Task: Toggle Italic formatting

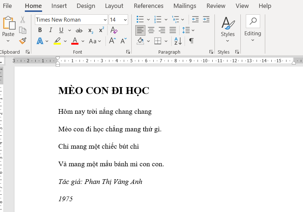Action: point(50,30)
